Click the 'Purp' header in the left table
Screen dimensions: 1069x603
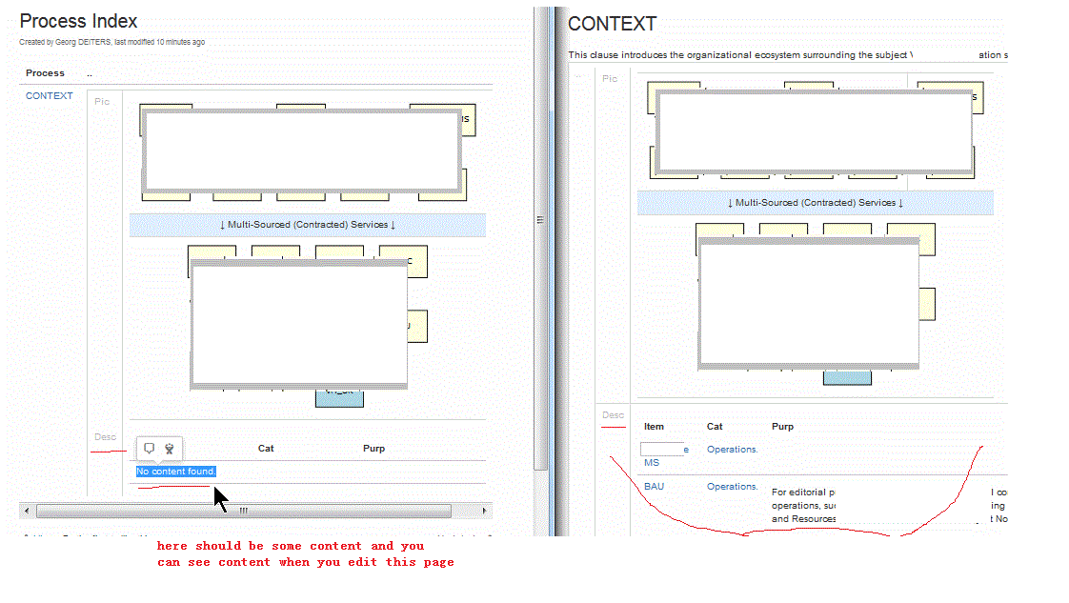point(373,449)
